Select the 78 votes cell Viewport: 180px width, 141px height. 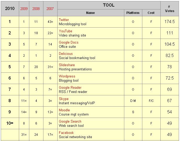tap(170, 67)
